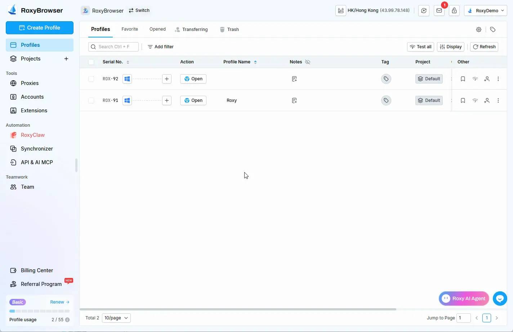Click the proxy IP network icon in header
The width and height of the screenshot is (513, 332).
coord(340,10)
